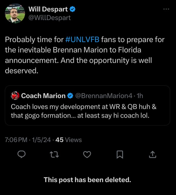Open Will Despart's profile picture
The height and width of the screenshot is (195, 176).
15,13
